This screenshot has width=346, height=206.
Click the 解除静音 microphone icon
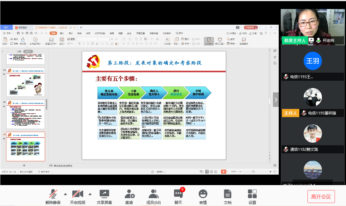[53, 194]
